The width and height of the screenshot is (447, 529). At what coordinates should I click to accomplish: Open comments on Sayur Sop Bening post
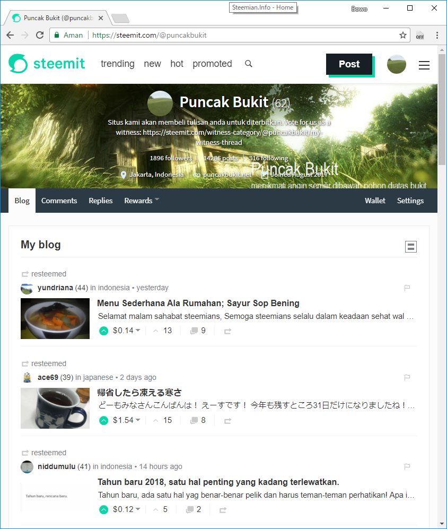click(198, 331)
